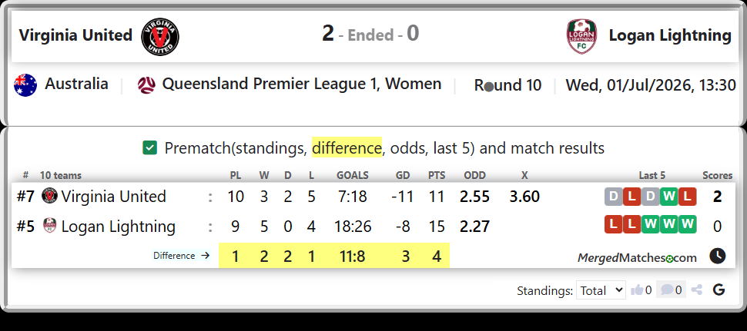Open the Queensland Premier League 1, Women link

(302, 84)
